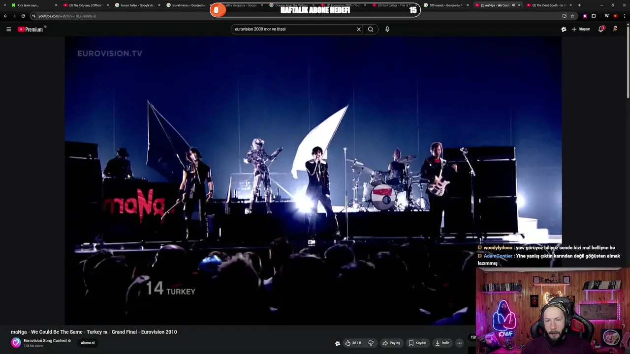The height and width of the screenshot is (354, 630).
Task: Open the browser profile red avatar
Action: point(615,16)
